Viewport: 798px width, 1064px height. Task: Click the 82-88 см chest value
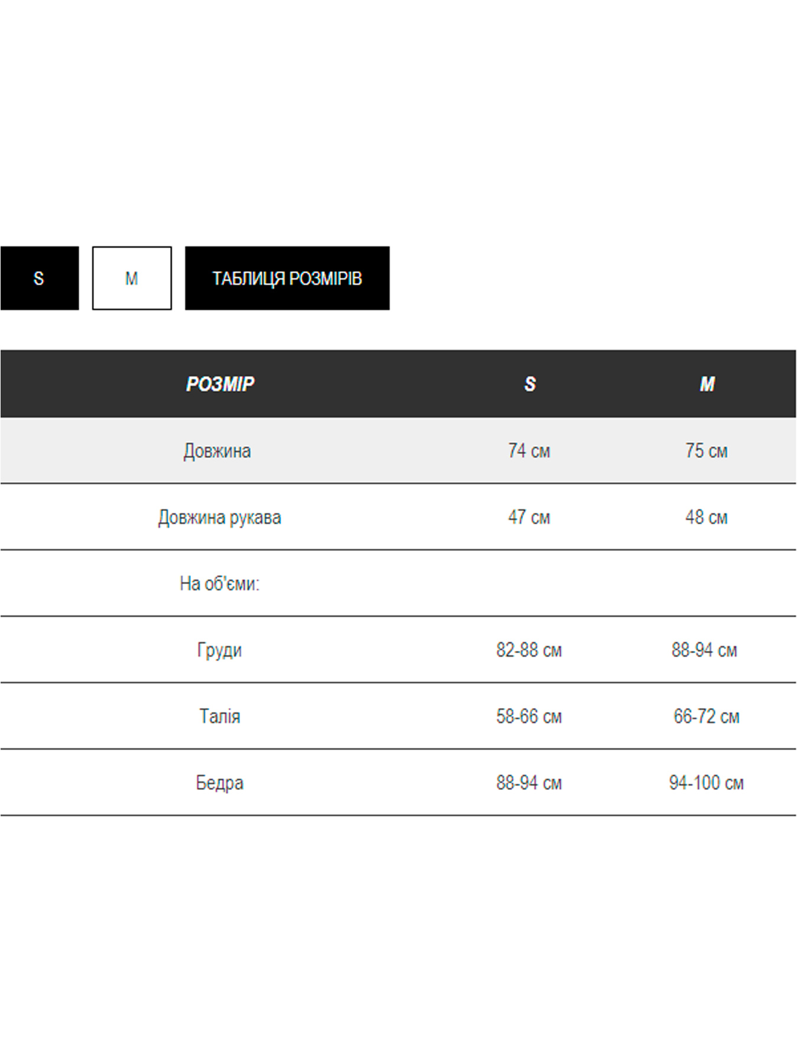pos(529,650)
